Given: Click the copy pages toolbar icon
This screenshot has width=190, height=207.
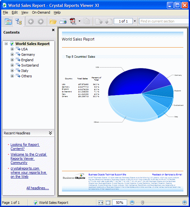Looking at the screenshot, I should pyautogui.click(x=87, y=21).
